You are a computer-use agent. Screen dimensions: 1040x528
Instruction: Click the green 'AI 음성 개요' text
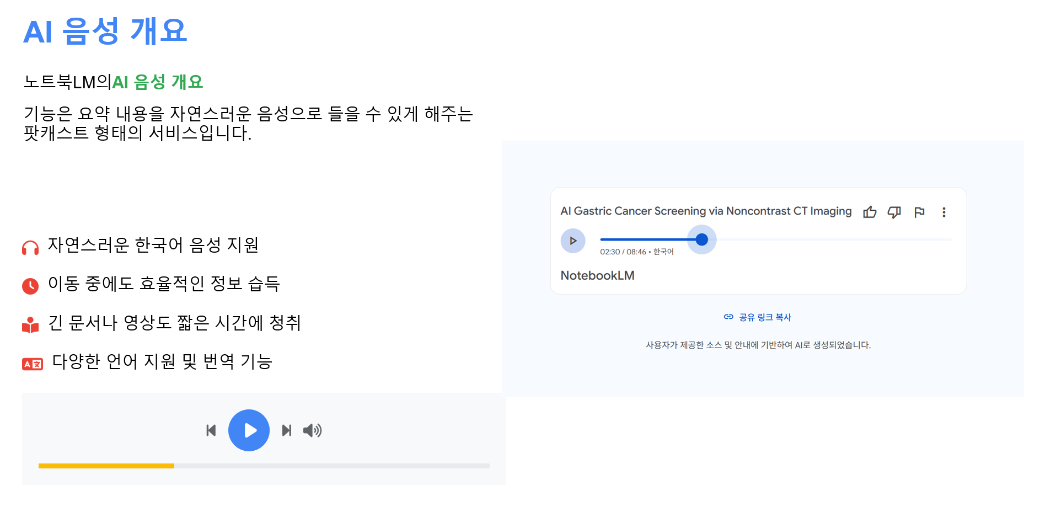(158, 82)
